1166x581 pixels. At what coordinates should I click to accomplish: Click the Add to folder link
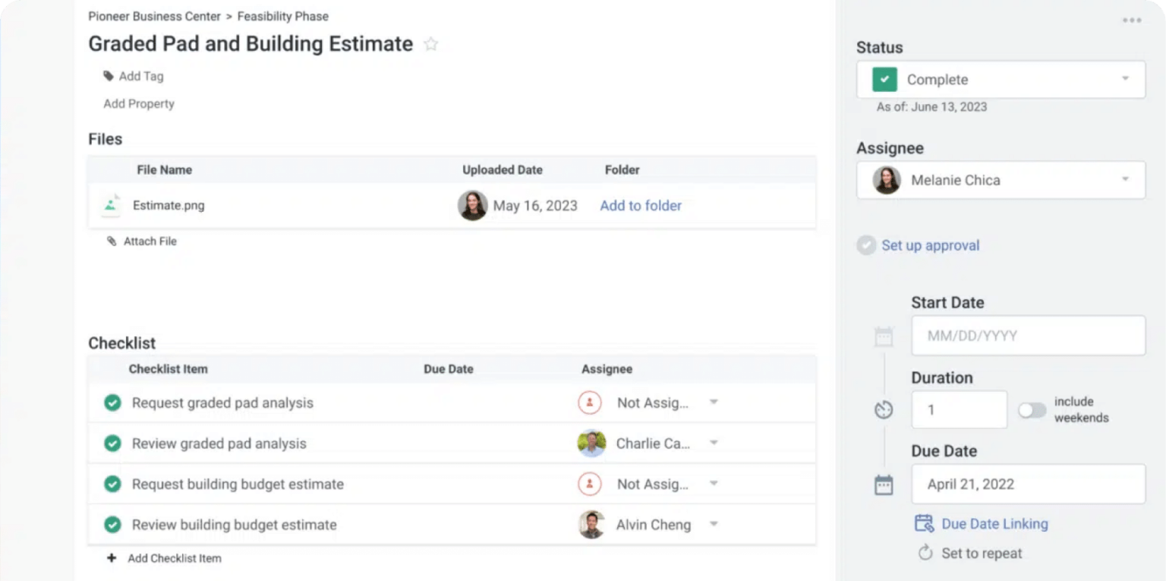coord(640,205)
